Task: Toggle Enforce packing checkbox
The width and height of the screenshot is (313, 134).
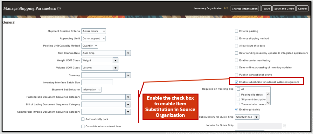Action: pyautogui.click(x=237, y=31)
